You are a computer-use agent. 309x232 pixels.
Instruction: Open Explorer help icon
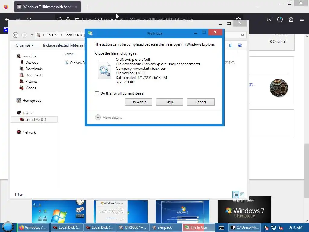click(x=240, y=45)
